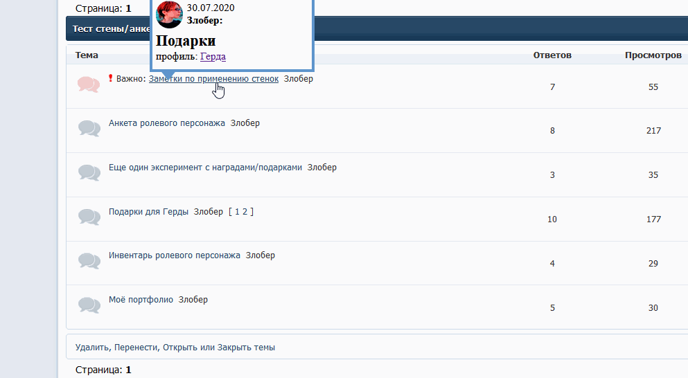
Task: Click the topic icon beside "Заметки по применению стенок"
Action: pyautogui.click(x=89, y=84)
